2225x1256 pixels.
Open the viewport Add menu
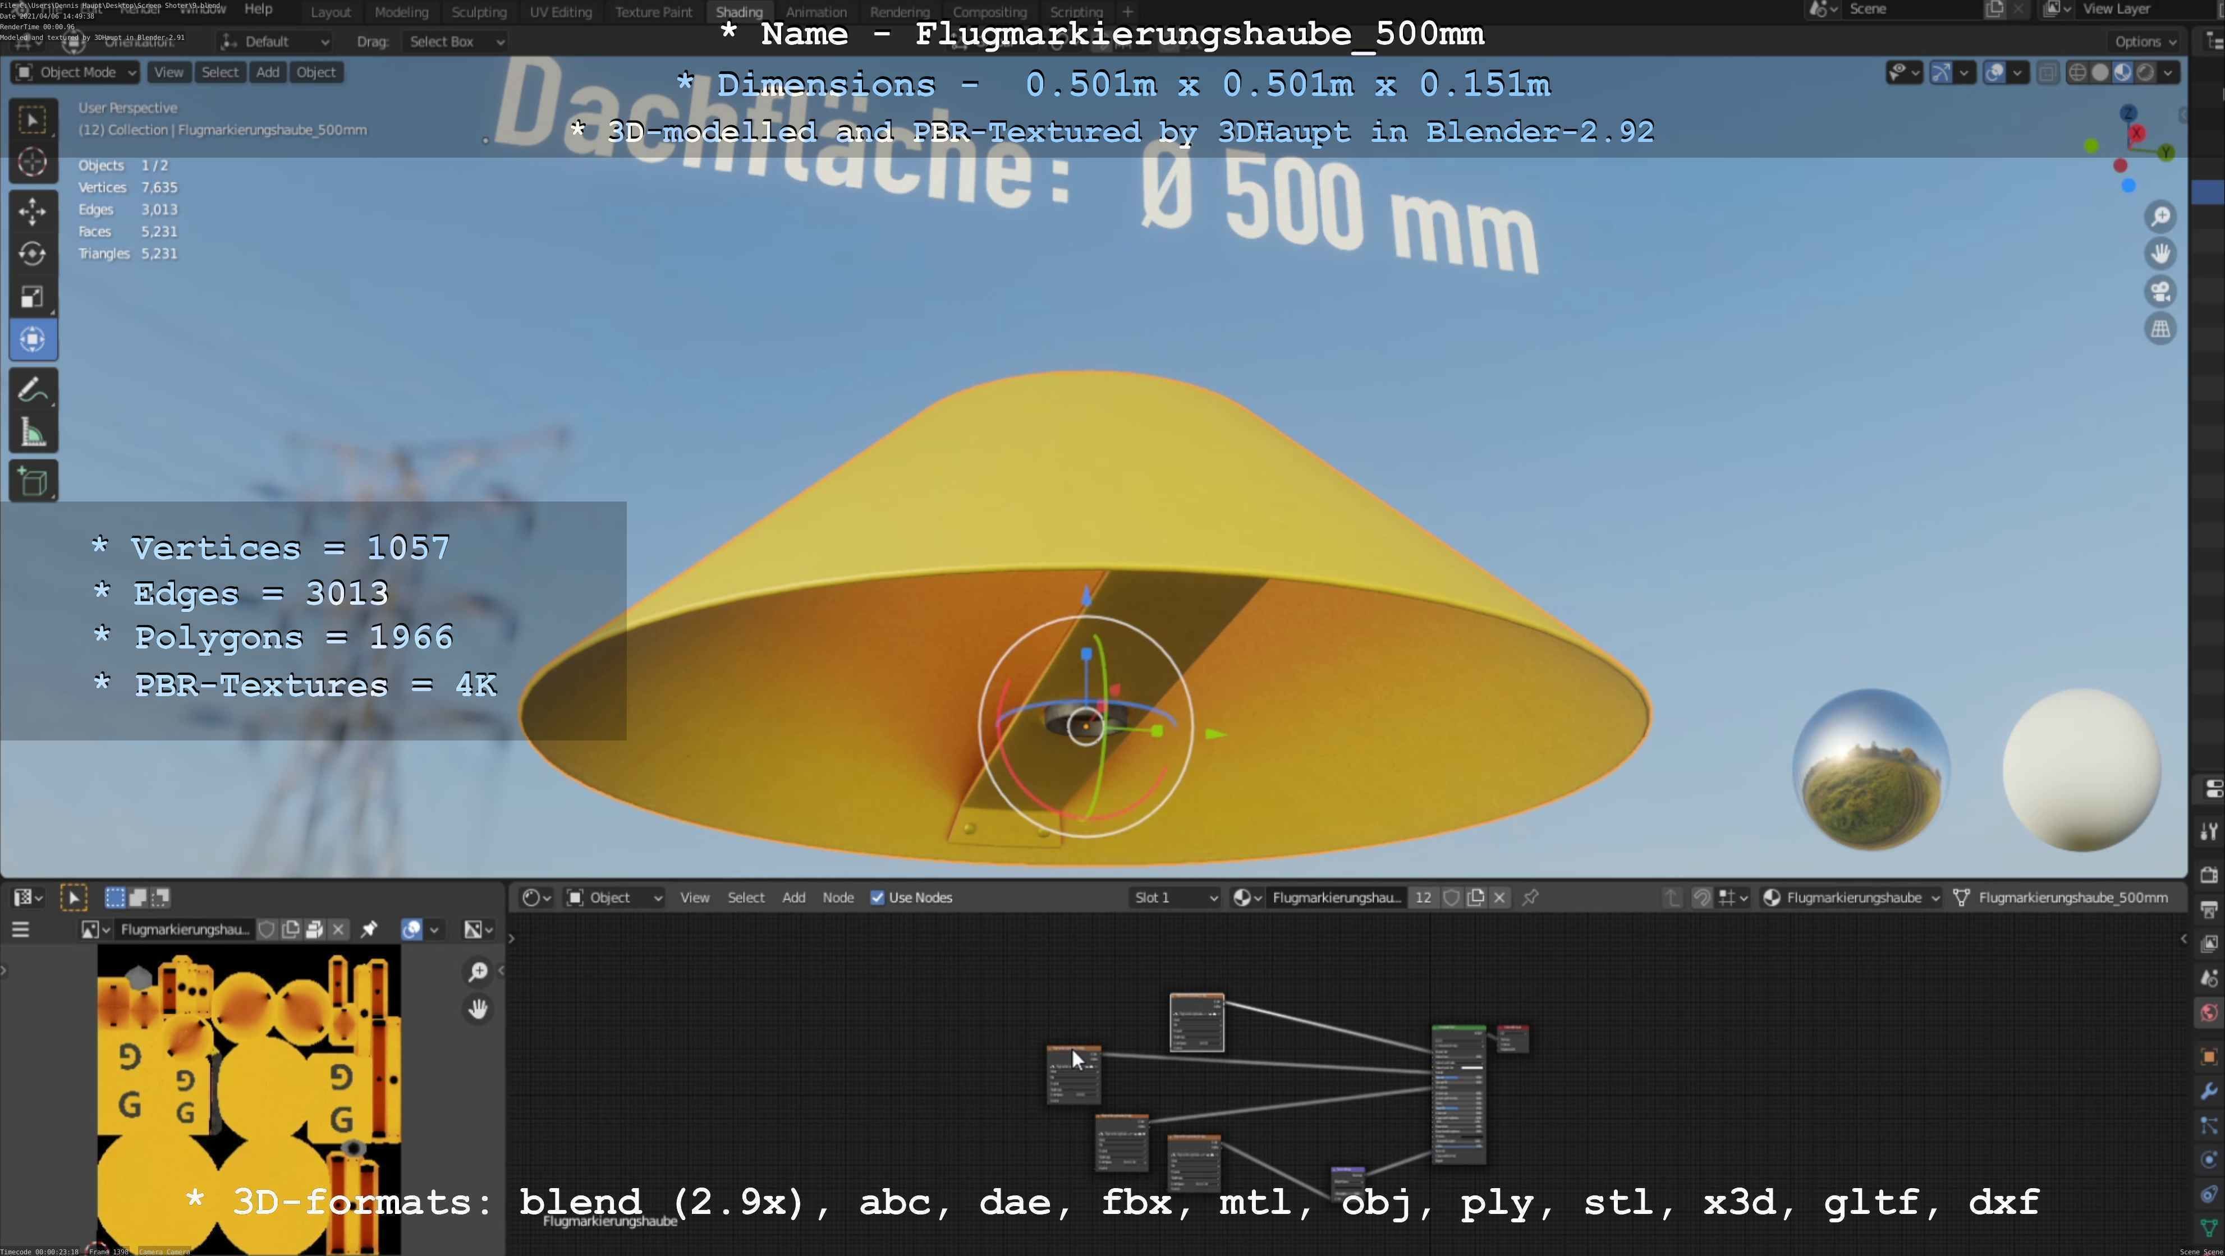(268, 72)
